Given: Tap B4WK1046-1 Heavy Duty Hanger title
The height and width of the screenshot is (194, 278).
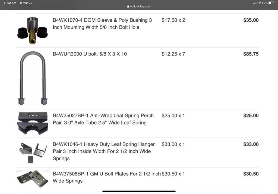Looking at the screenshot, I should (x=104, y=151).
